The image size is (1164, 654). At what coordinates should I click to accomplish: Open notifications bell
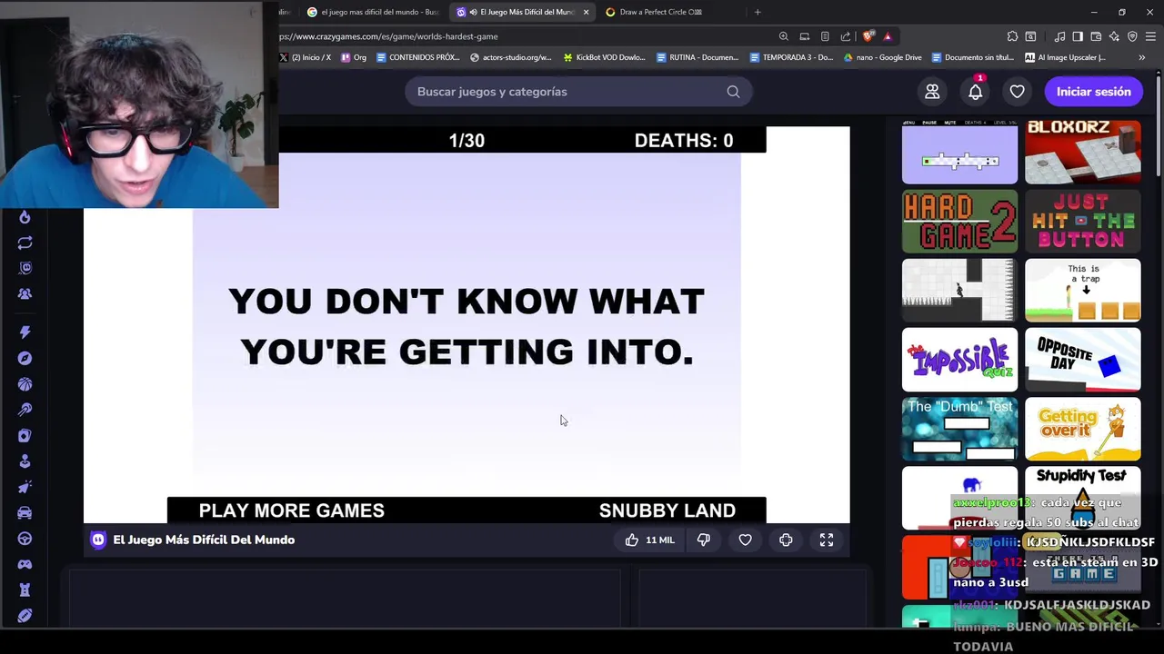975,92
